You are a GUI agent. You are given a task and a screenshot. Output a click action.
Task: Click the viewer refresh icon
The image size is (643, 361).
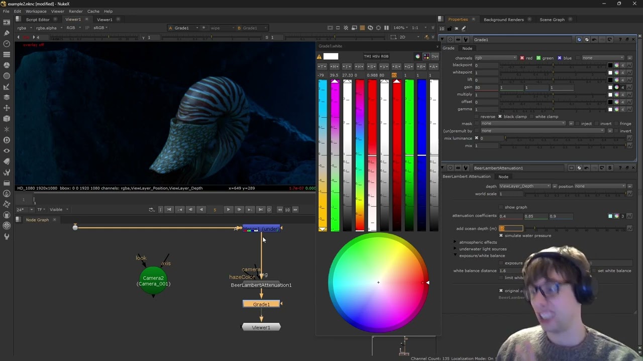370,28
